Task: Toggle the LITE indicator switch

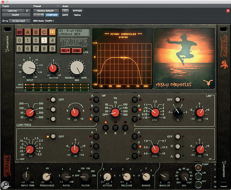Action: pyautogui.click(x=86, y=49)
